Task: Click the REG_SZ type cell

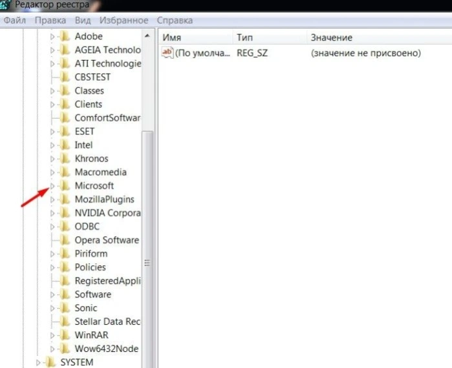Action: [252, 53]
